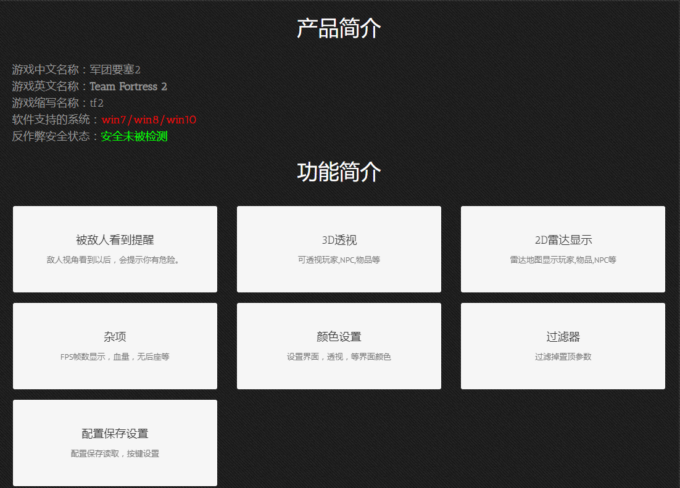Viewport: 680px width, 488px height.
Task: Open the 过滤器 feature card title
Action: pyautogui.click(x=563, y=337)
